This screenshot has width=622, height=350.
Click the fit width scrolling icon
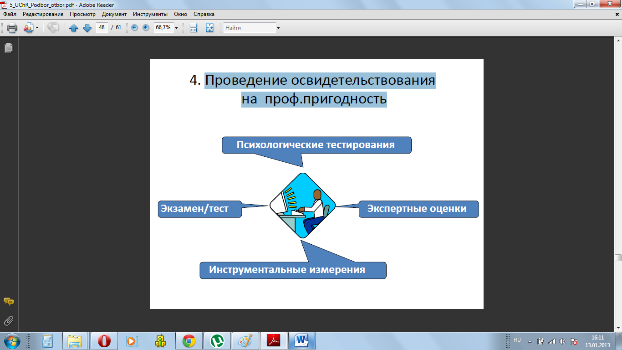click(194, 28)
